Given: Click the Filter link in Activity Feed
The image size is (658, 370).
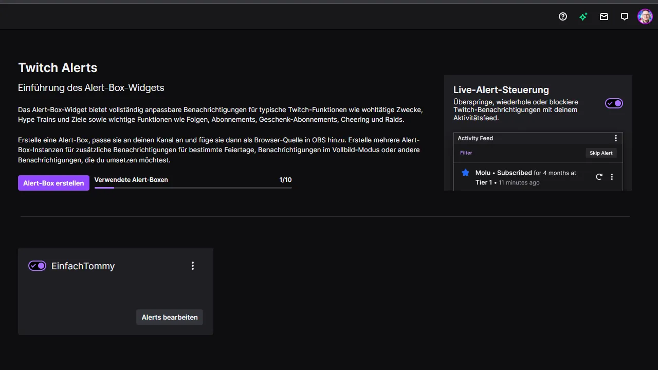Looking at the screenshot, I should point(466,153).
